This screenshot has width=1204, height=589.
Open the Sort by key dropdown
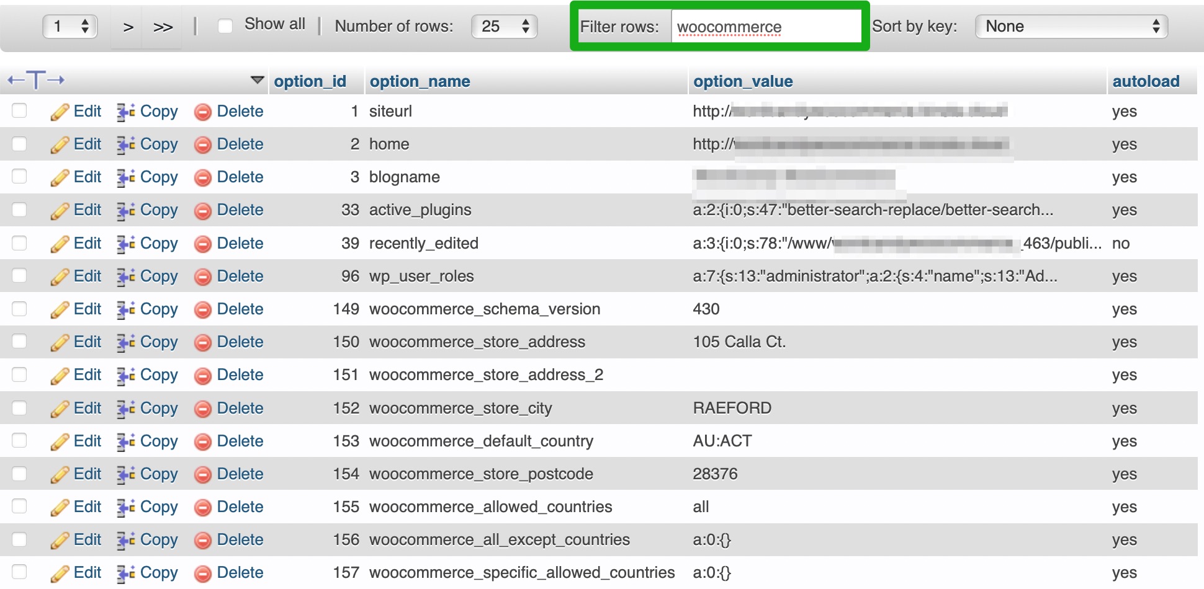pos(1071,26)
